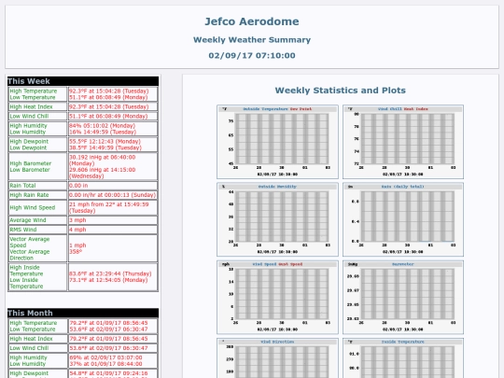Select the Rain Total value 0.00 in
This screenshot has height=378, width=504.
78,186
